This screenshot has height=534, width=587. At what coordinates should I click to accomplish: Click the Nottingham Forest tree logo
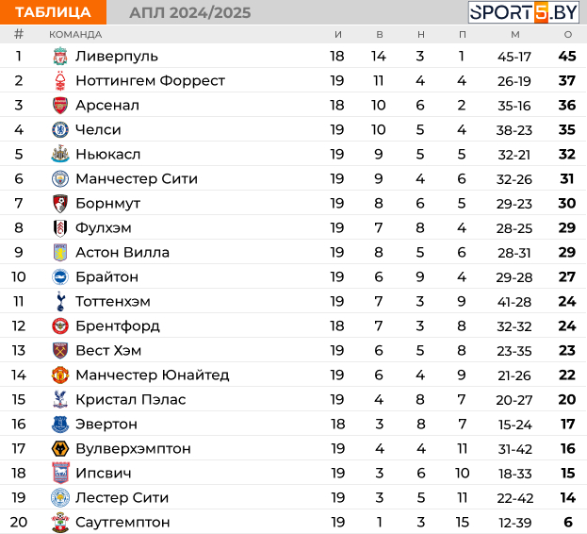[60, 80]
